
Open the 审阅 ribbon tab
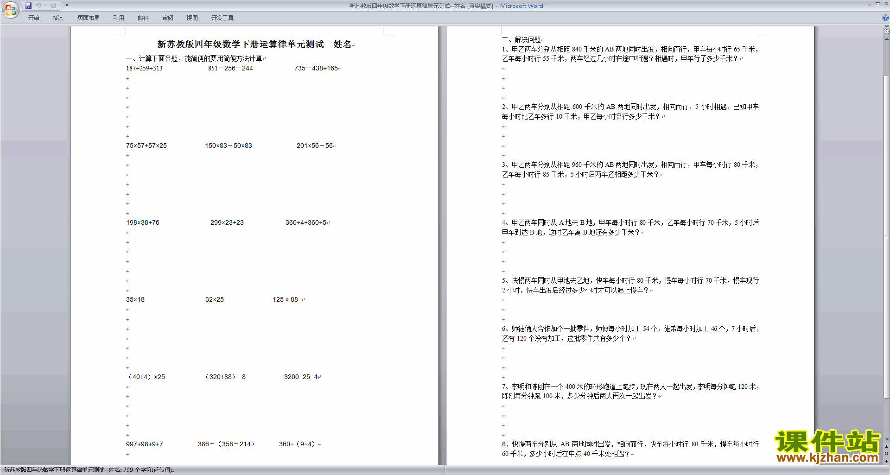(168, 18)
